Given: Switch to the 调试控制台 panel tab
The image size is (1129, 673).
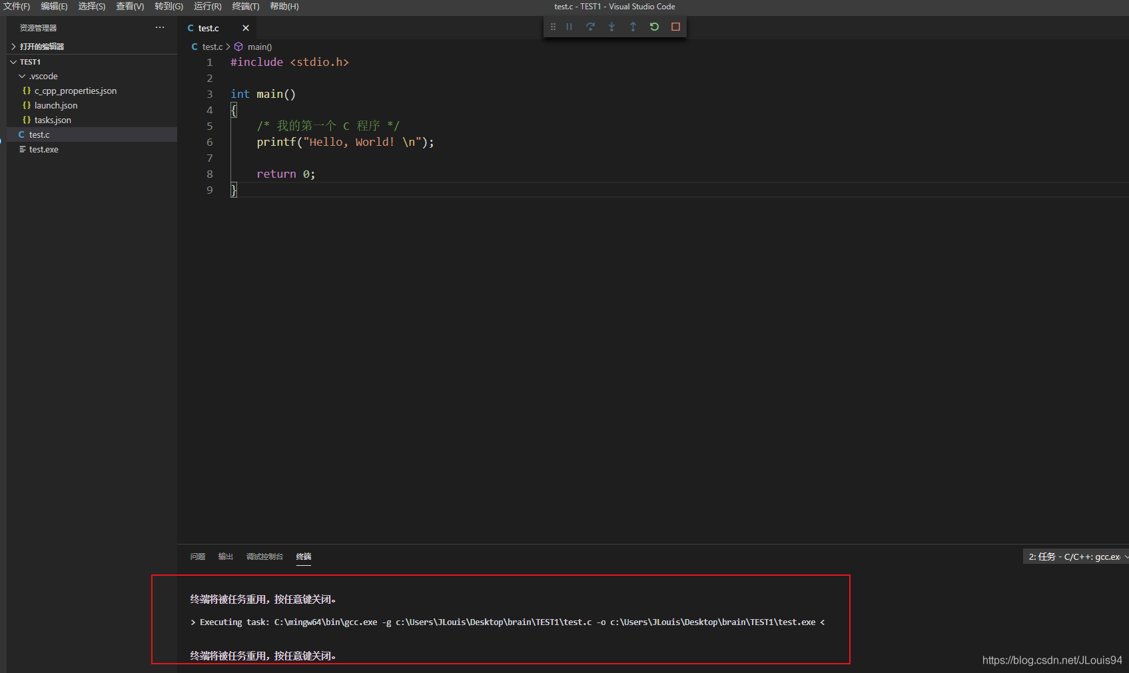Looking at the screenshot, I should click(264, 557).
